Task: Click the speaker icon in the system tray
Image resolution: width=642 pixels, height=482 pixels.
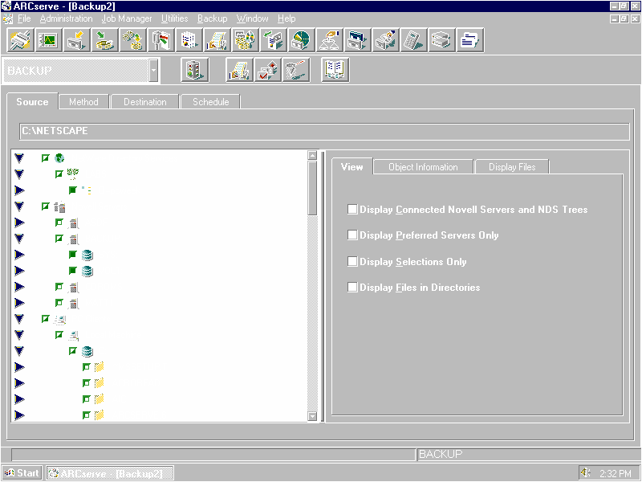Action: point(586,472)
